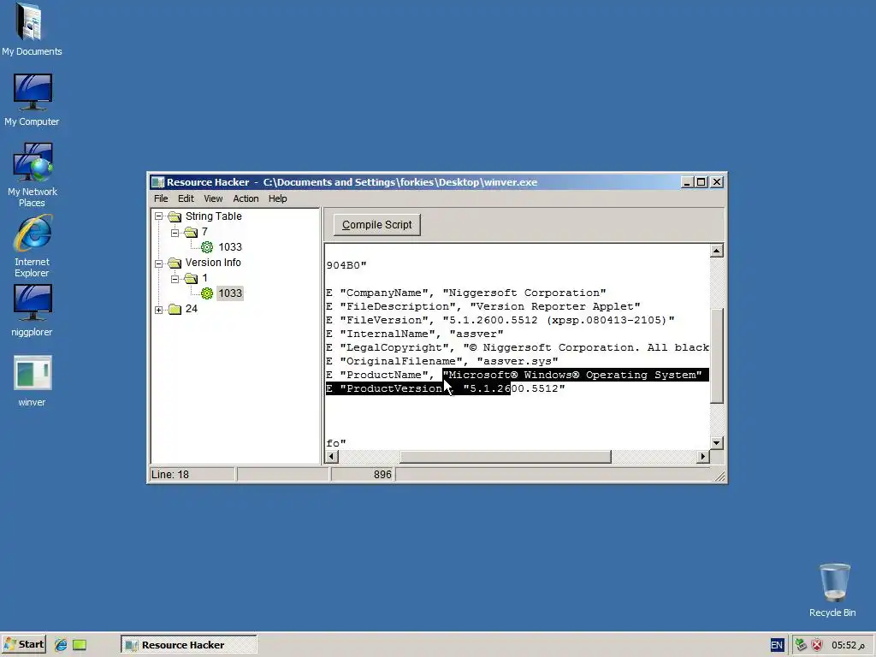Click the "5.1.2600.5512" ProductVersion value
The width and height of the screenshot is (876, 657).
[x=514, y=389]
